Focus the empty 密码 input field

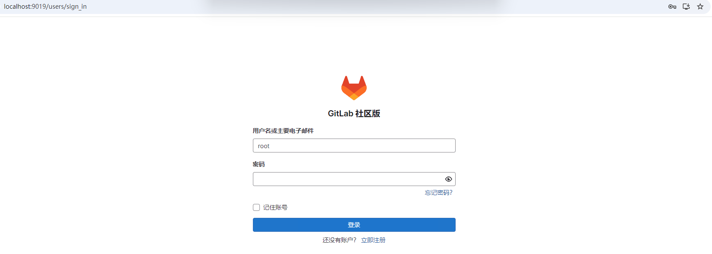point(347,179)
